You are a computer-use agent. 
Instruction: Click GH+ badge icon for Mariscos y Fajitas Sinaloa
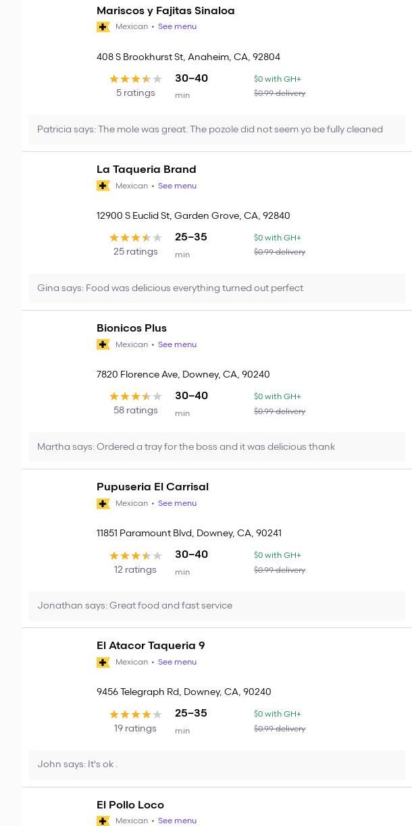(103, 27)
